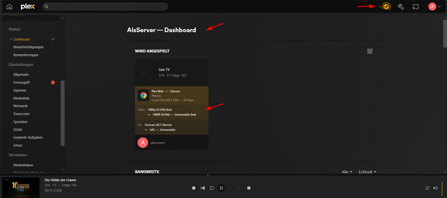Screen dimensions: 447x198
Task: Skip back 10 seconds
Action: coord(212,188)
